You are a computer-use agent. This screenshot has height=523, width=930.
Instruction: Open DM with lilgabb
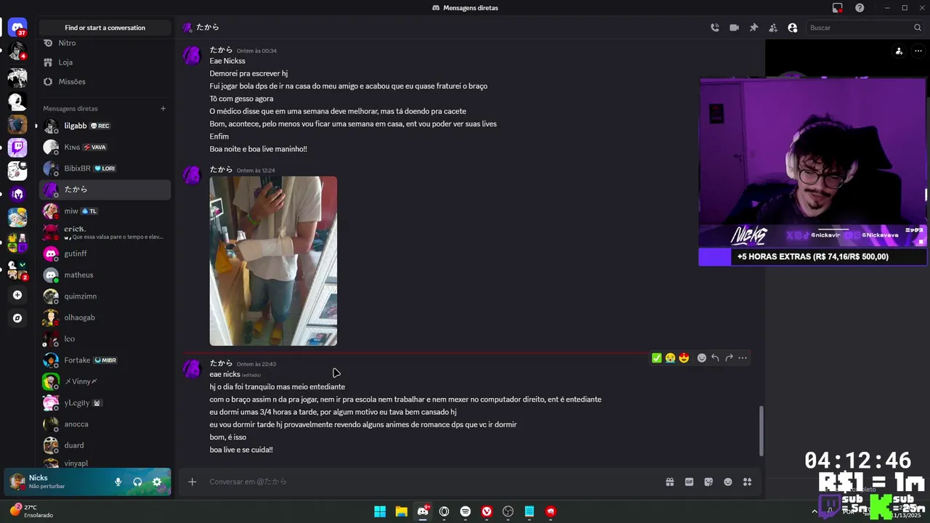[x=105, y=126]
